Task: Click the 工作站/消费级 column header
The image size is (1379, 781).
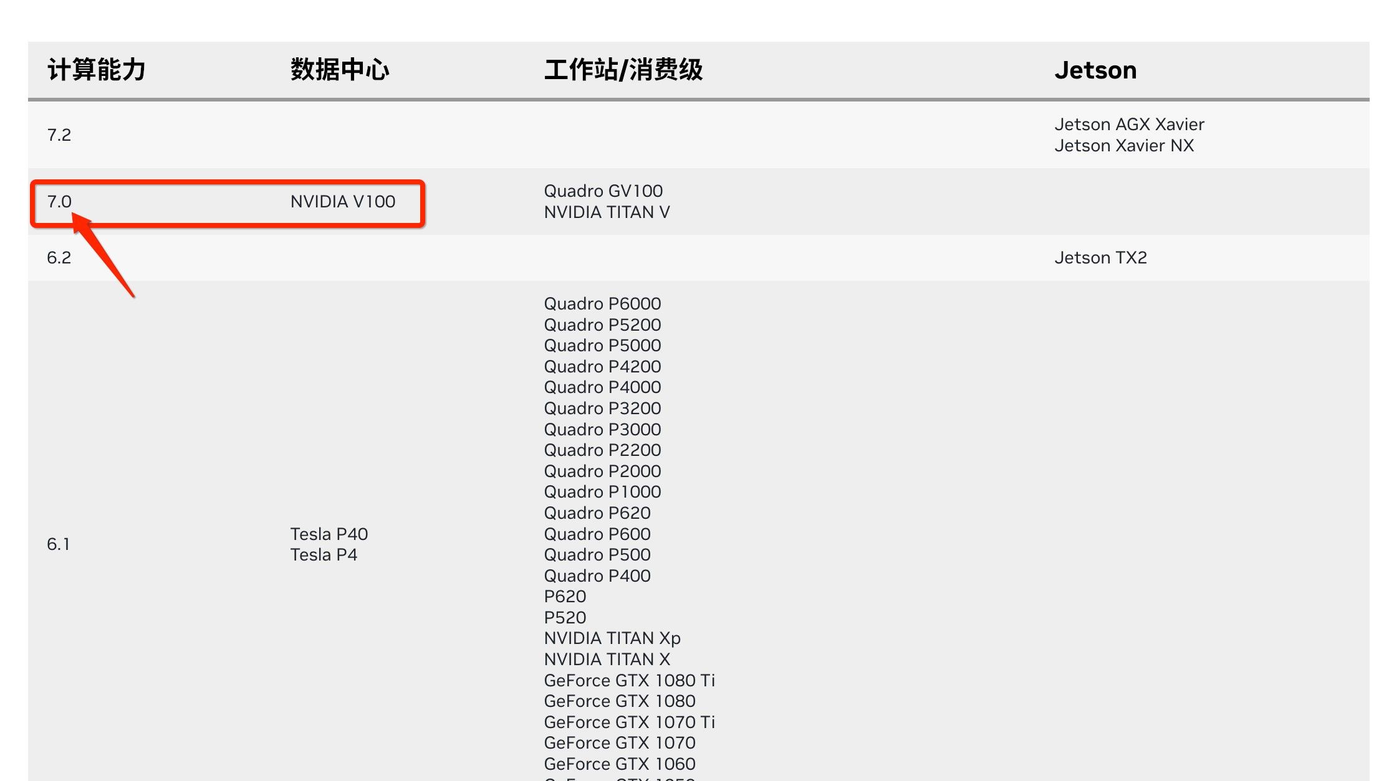Action: (623, 70)
